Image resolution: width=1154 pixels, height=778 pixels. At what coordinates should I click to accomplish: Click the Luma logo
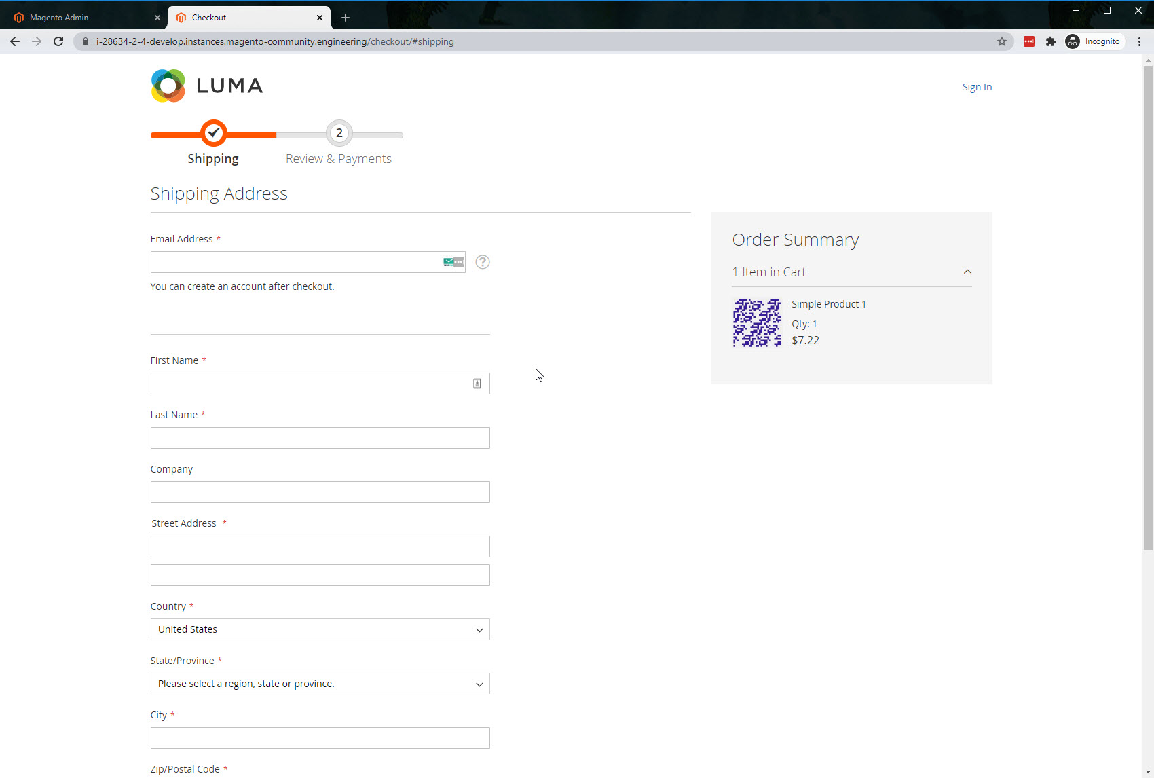(207, 86)
